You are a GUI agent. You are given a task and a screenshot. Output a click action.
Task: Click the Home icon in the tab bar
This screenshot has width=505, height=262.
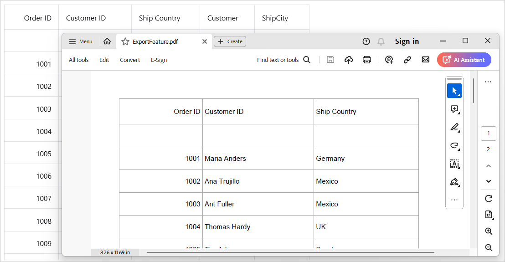[x=107, y=41]
